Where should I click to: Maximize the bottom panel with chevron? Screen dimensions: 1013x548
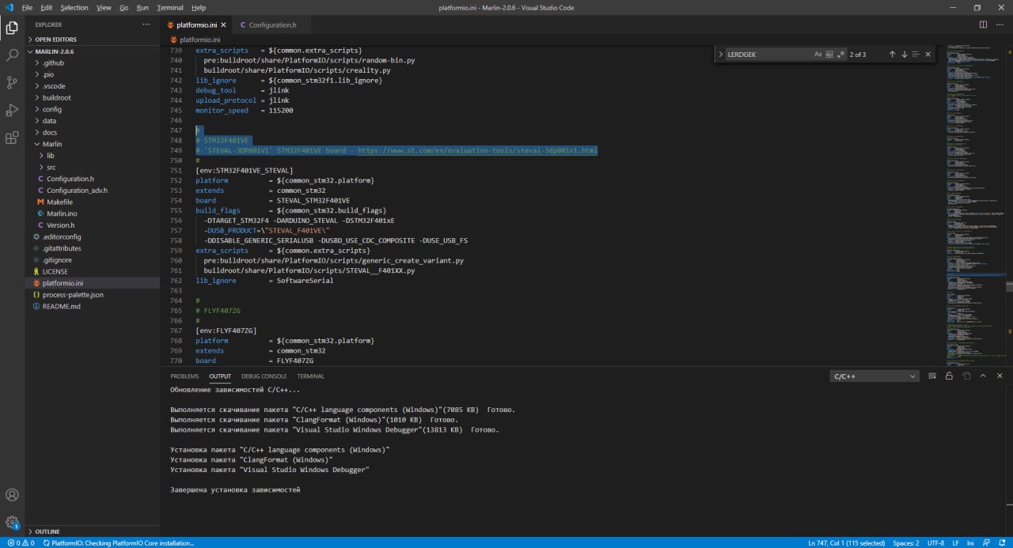click(983, 376)
